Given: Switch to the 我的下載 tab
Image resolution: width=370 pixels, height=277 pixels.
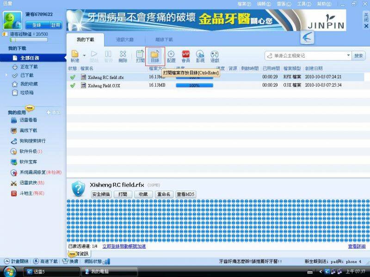Looking at the screenshot, I should point(86,40).
